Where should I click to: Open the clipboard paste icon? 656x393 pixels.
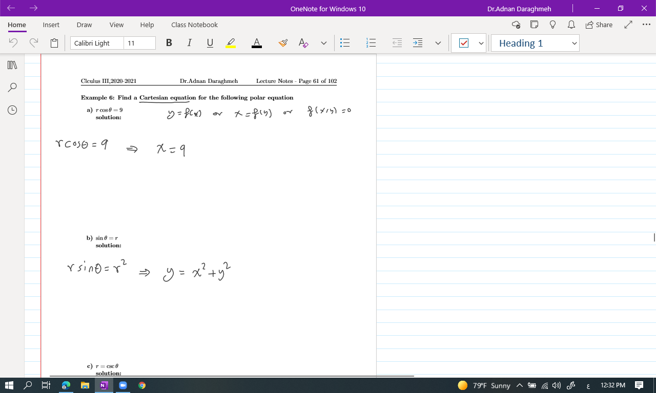pyautogui.click(x=54, y=43)
